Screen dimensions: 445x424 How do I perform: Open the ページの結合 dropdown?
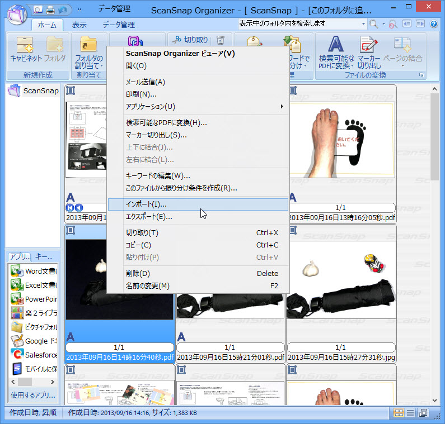pos(402,51)
